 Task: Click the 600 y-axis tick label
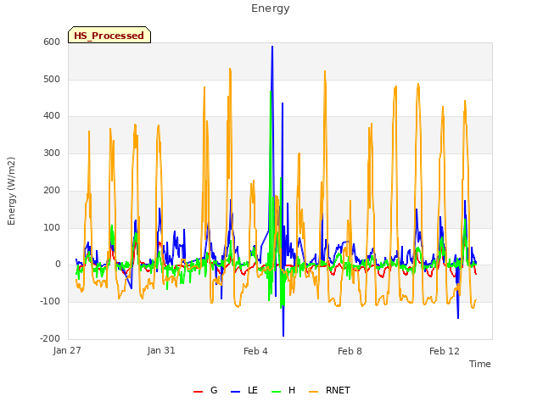click(x=52, y=42)
